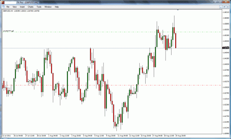Screen dimensions: 231x139
Task: Click the 1.66315 price axis label
Action: [226, 12]
